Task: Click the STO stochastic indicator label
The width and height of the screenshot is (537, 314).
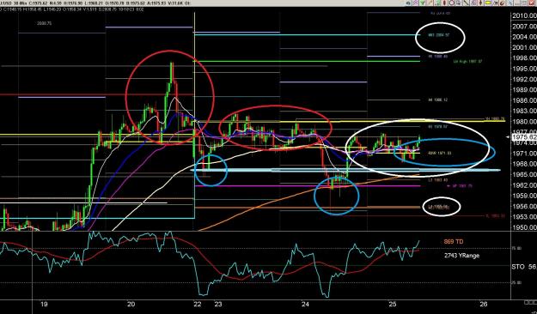Action: [x=518, y=267]
